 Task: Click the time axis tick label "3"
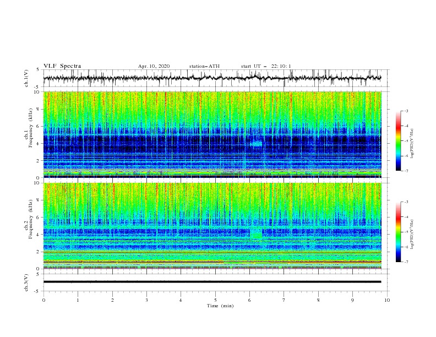pos(146,300)
